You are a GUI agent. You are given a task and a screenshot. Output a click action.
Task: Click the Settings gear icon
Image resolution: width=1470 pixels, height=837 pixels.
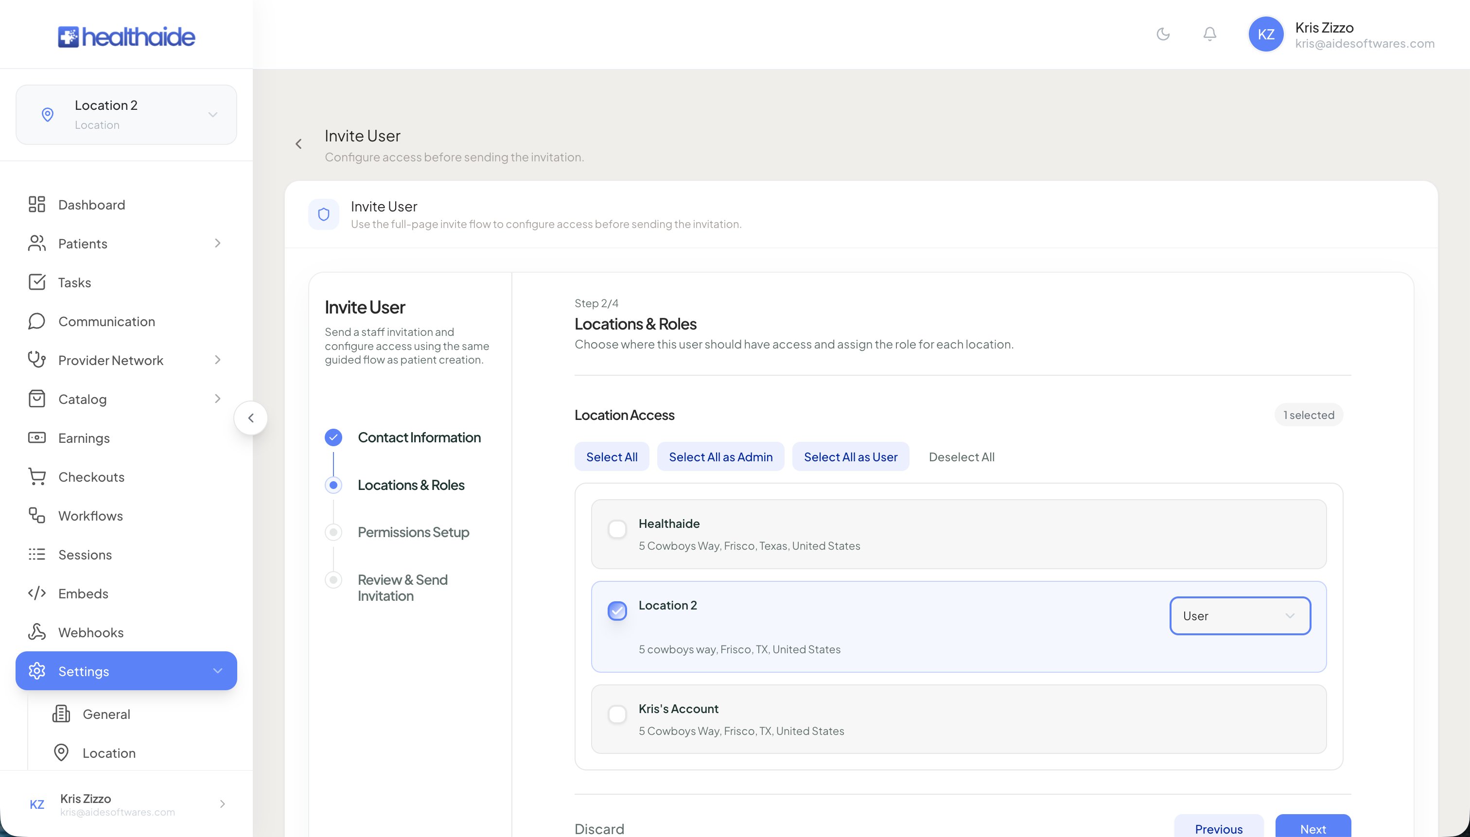[37, 671]
